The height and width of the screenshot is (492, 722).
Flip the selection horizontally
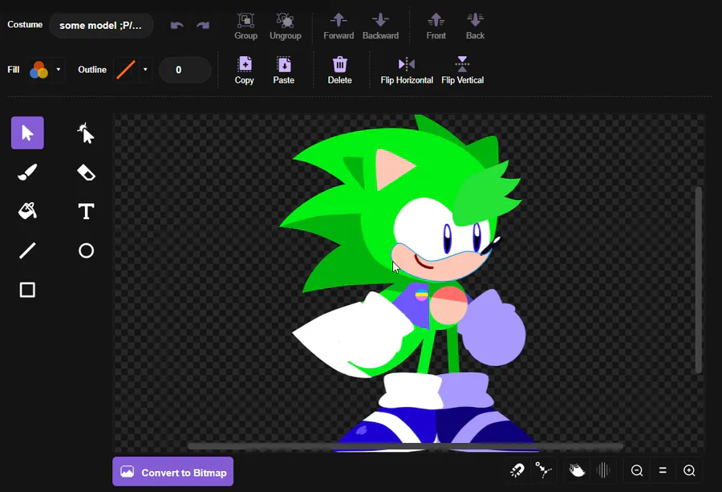tap(407, 71)
